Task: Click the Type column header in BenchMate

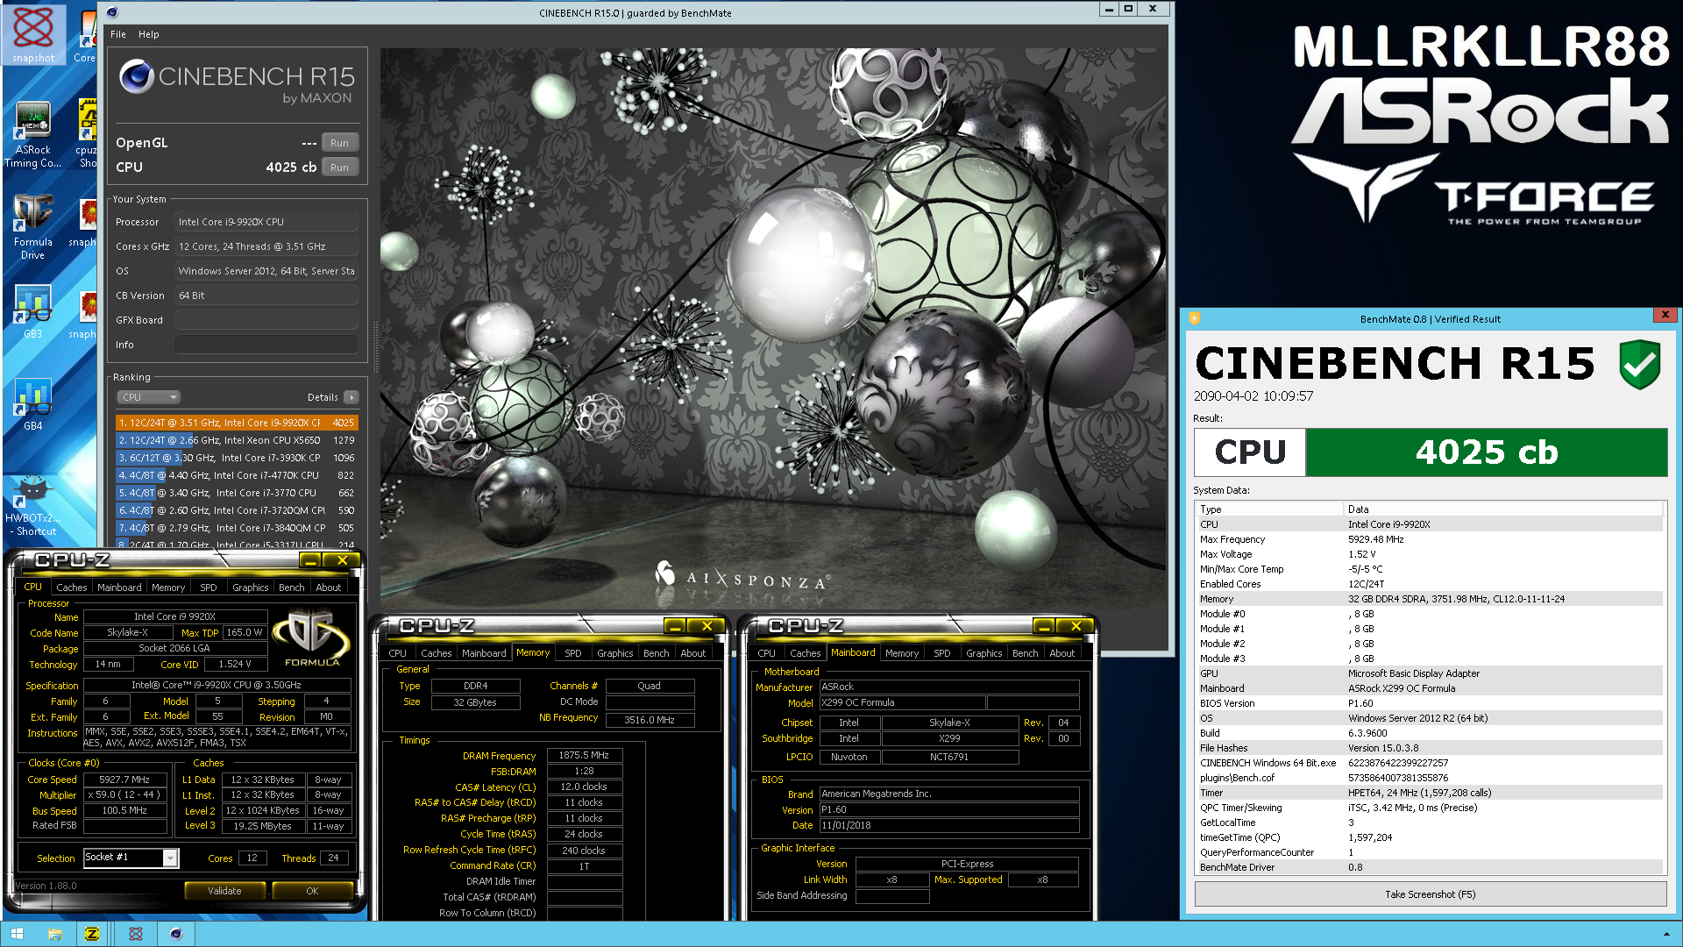Action: [1269, 509]
